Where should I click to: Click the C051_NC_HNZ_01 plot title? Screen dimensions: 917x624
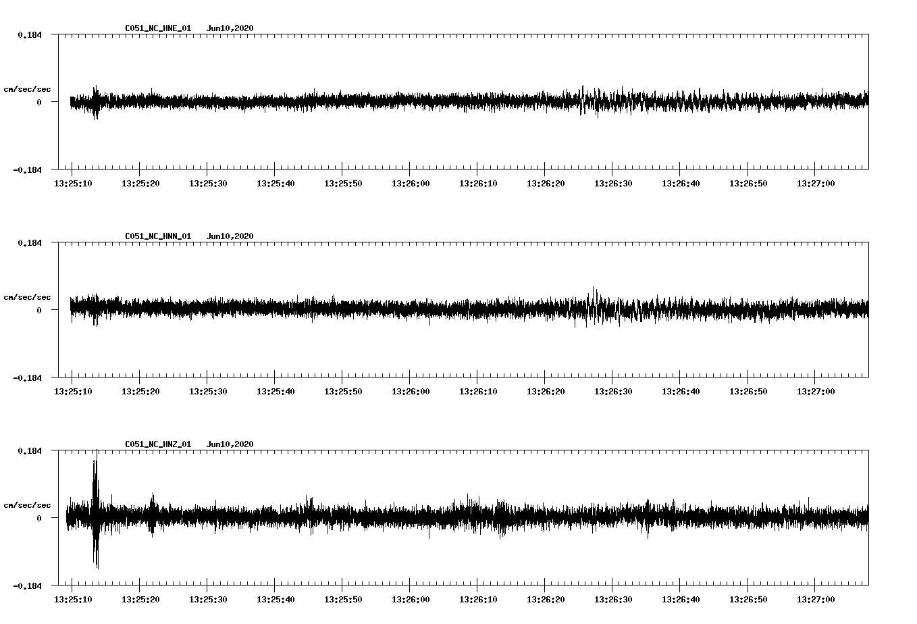(x=158, y=444)
